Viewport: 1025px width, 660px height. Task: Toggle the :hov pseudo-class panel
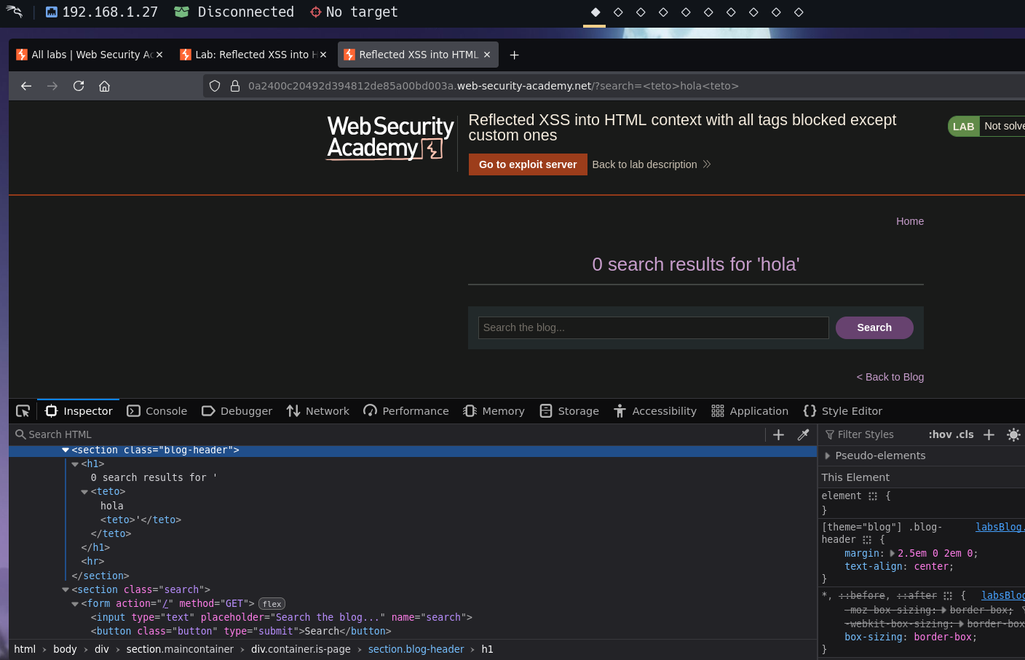click(x=940, y=434)
